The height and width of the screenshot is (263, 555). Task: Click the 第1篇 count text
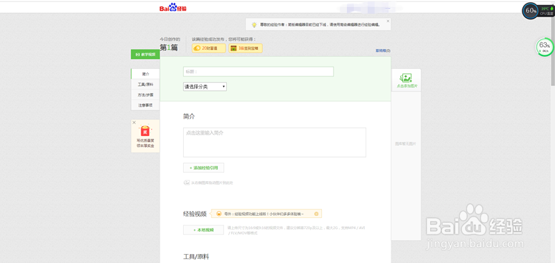[169, 47]
